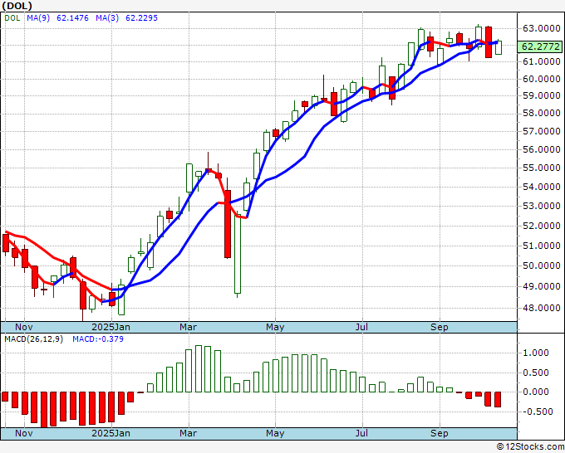The image size is (565, 453).
Task: Click Jul on the MACD time axis
Action: [x=361, y=433]
